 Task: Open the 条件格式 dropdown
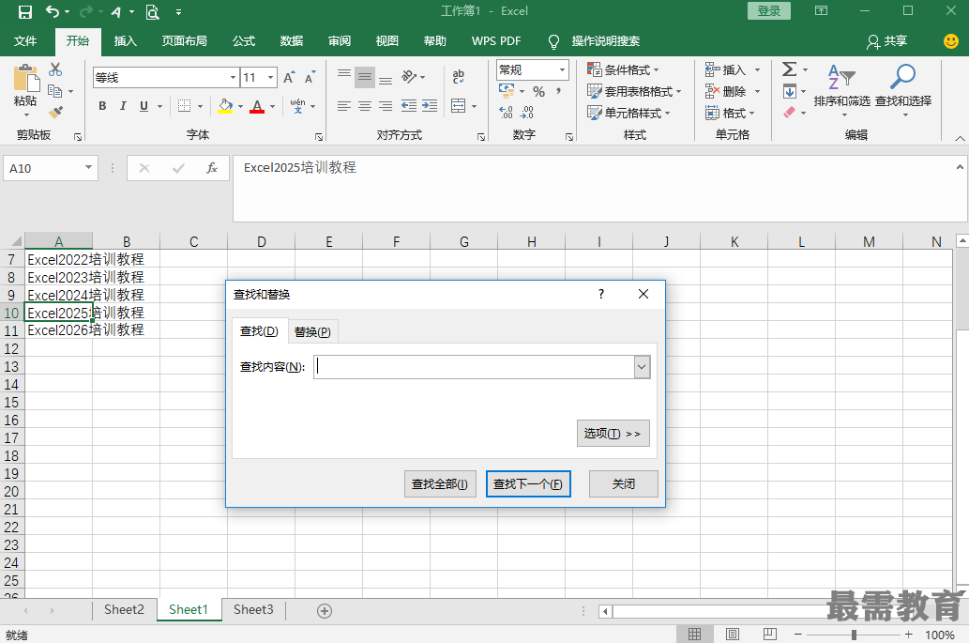coord(623,69)
